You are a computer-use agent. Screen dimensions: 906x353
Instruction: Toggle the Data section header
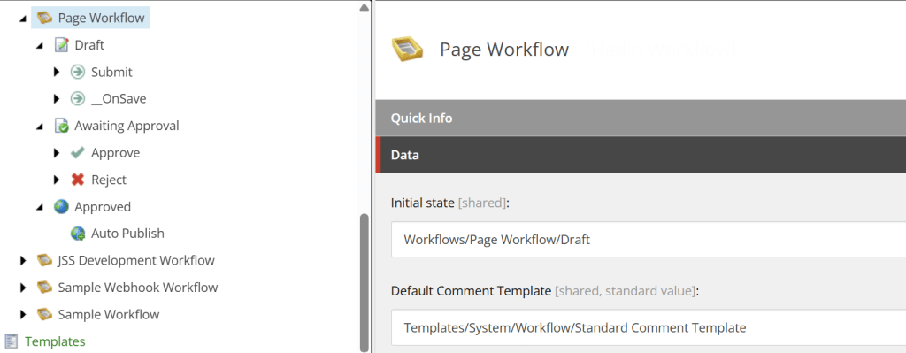click(641, 155)
